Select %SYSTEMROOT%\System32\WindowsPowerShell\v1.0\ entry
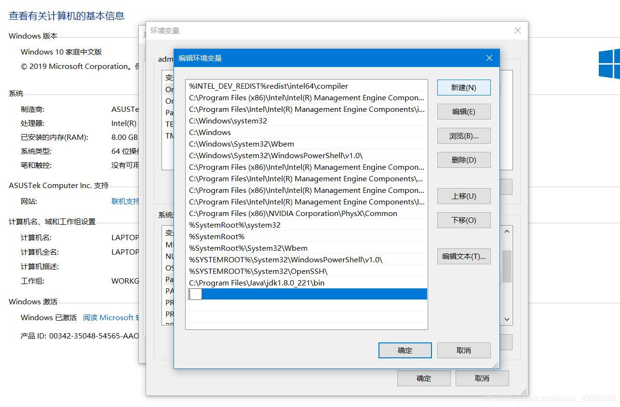620x407 pixels. [x=307, y=260]
